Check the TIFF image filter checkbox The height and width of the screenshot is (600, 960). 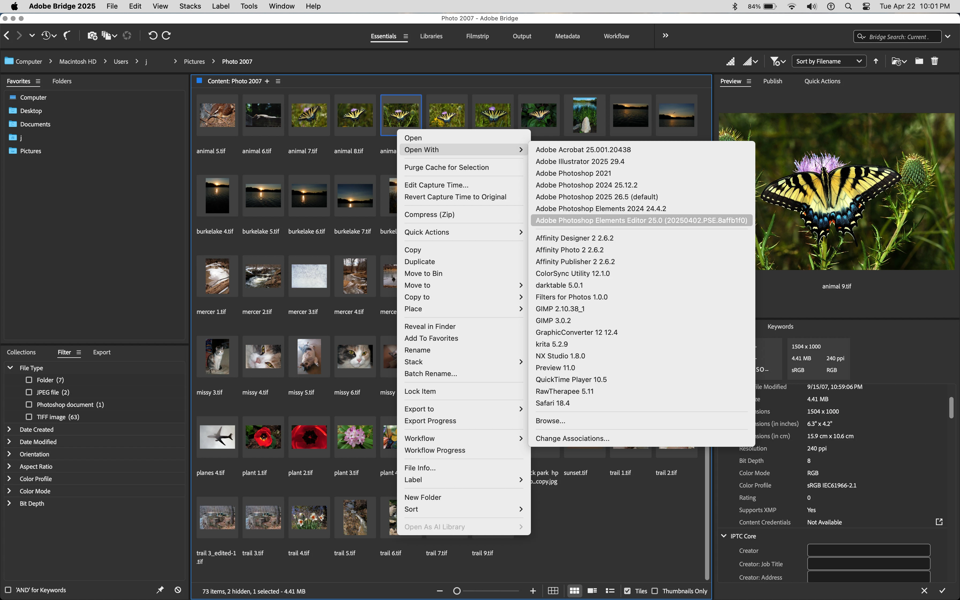coord(29,417)
